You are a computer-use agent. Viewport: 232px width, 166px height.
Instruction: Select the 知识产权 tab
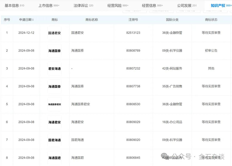[221, 6]
